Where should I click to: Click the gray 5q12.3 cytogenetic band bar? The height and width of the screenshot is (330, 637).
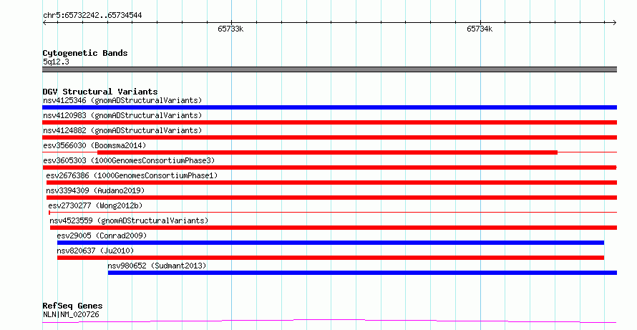pyautogui.click(x=329, y=69)
